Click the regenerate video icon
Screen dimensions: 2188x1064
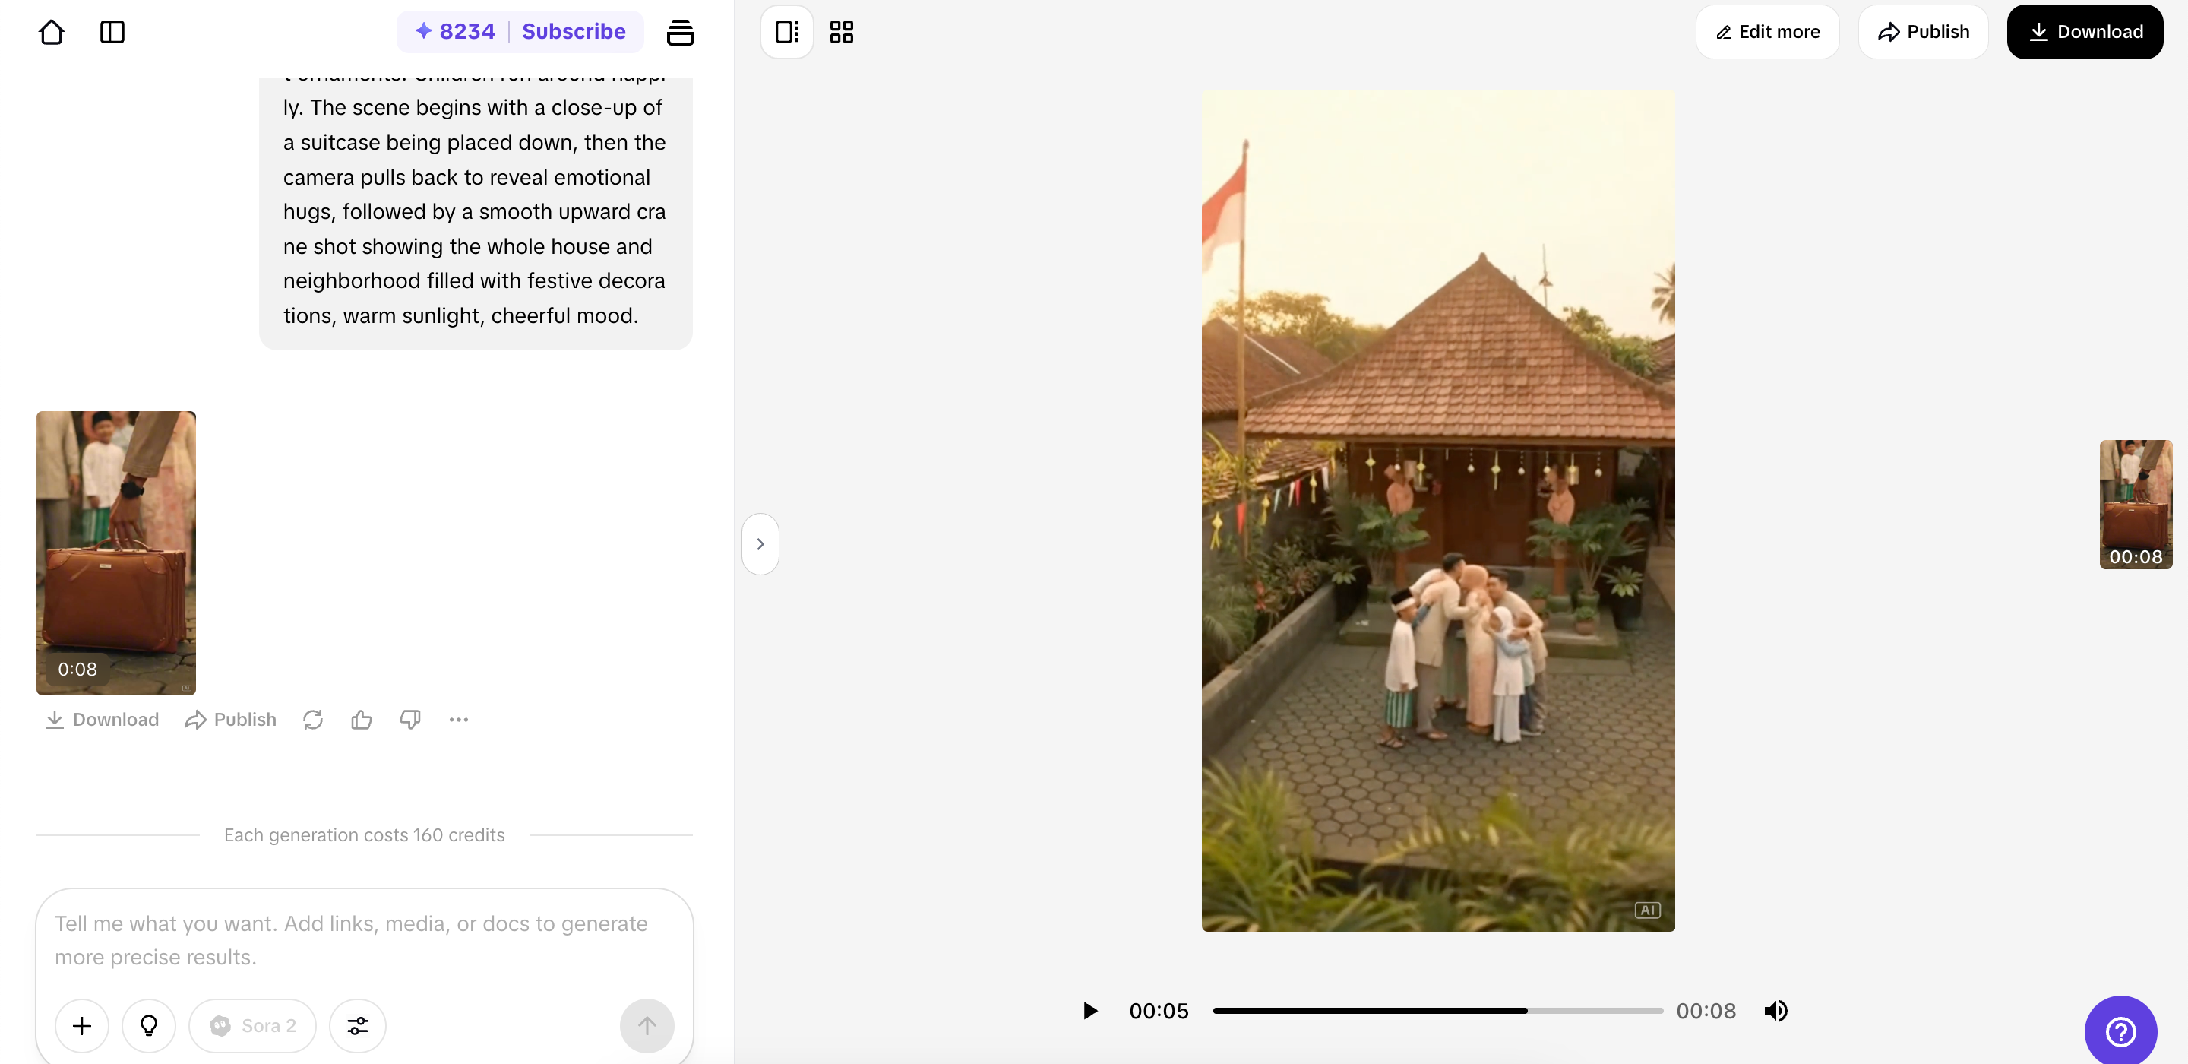point(312,720)
